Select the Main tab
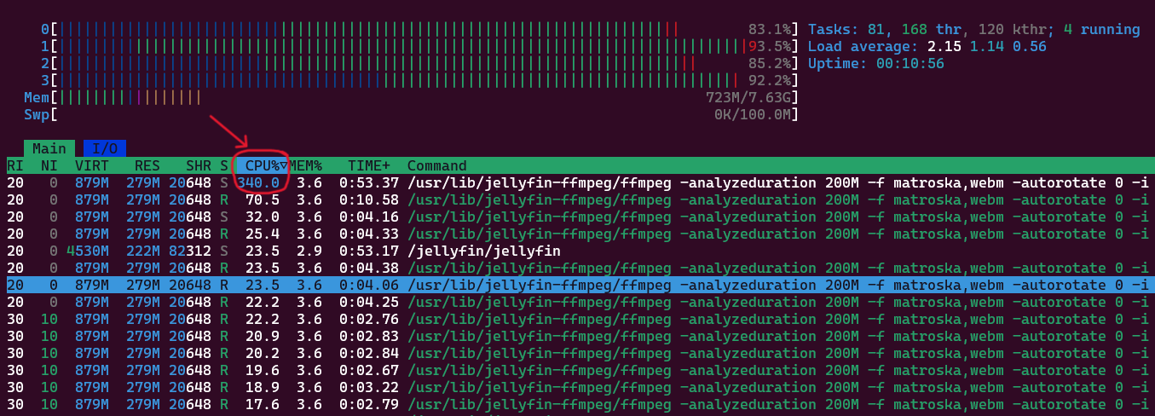The width and height of the screenshot is (1155, 416). (x=49, y=148)
